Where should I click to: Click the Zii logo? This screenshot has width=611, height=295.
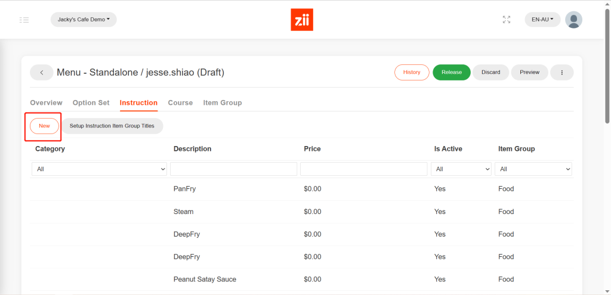[x=302, y=20]
